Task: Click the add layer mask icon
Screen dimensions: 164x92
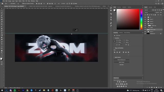Action: [x=152, y=87]
